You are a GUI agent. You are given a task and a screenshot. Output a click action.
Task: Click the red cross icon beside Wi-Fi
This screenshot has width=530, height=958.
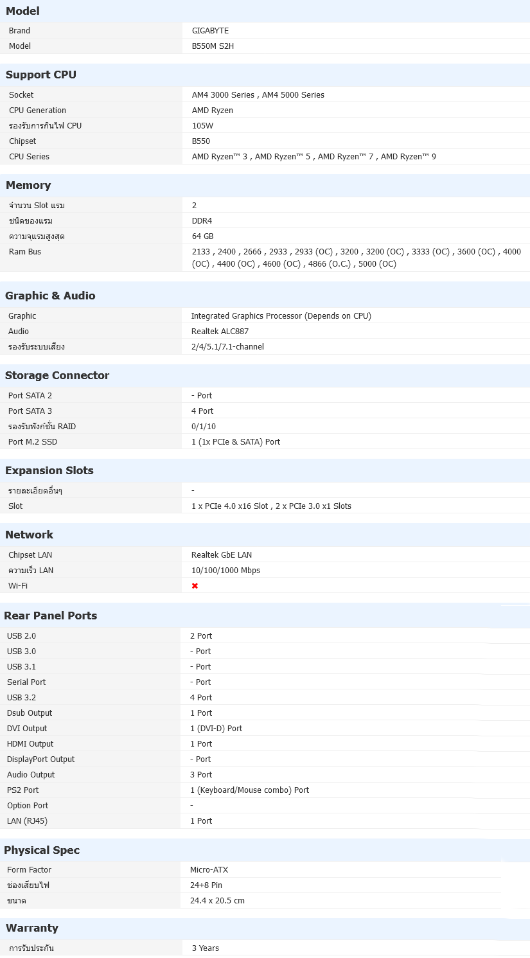(195, 586)
